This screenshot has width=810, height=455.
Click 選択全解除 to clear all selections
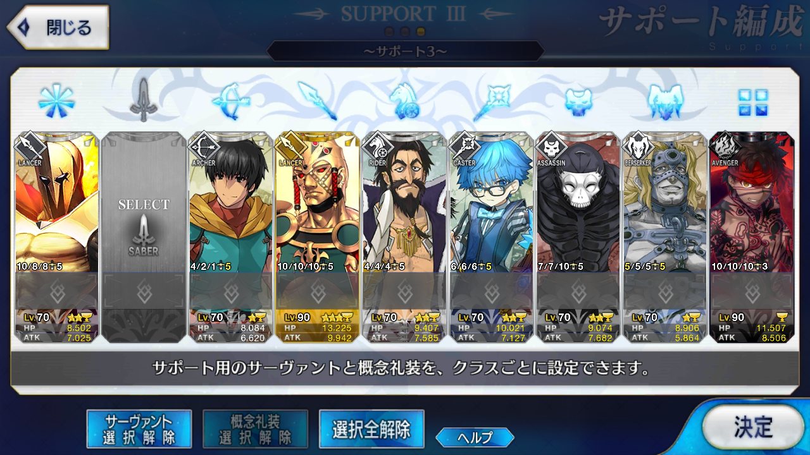tap(371, 429)
